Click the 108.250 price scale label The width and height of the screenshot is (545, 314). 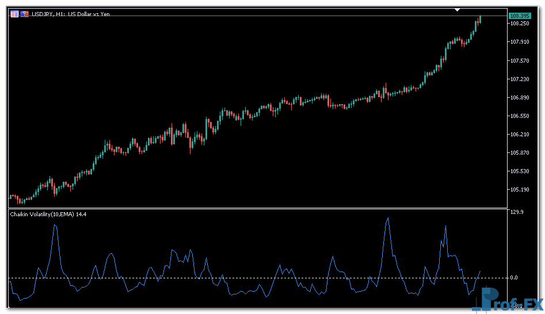click(520, 24)
